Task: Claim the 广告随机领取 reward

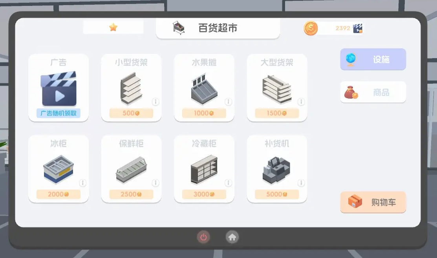Action: point(59,113)
